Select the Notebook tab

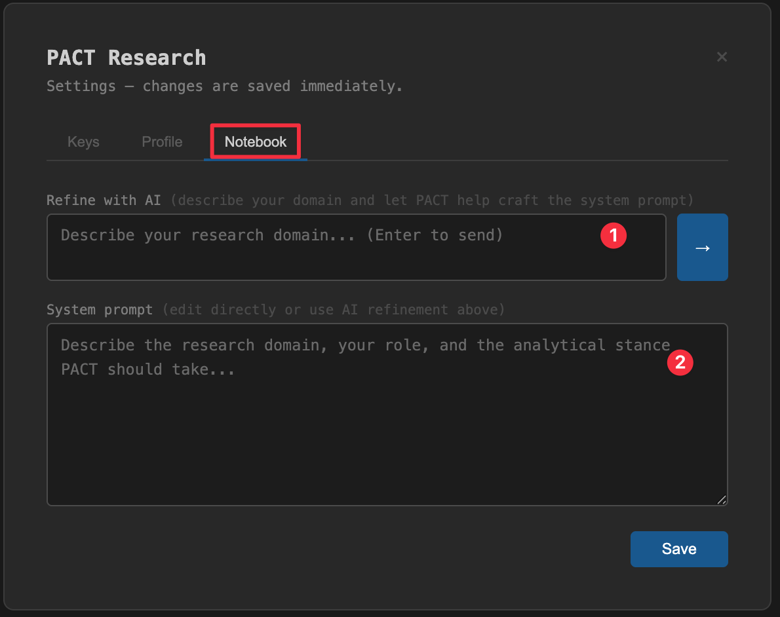[x=256, y=142]
